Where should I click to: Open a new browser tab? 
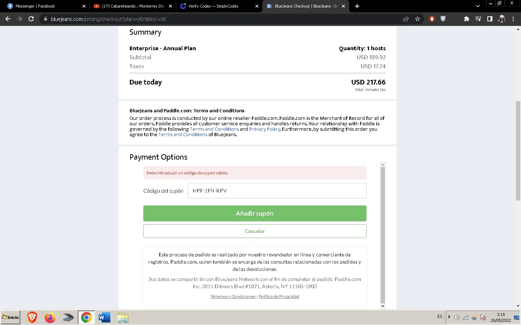click(357, 6)
